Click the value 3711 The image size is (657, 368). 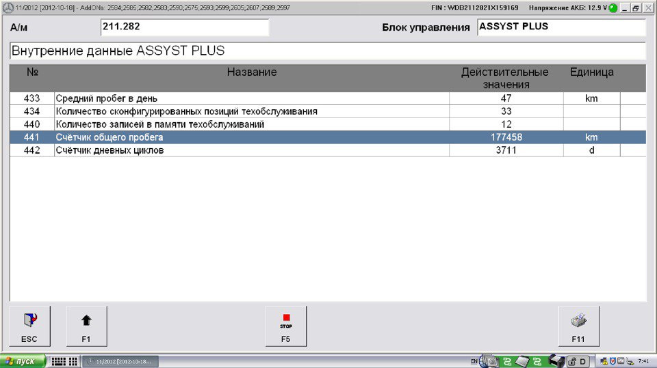pos(506,150)
